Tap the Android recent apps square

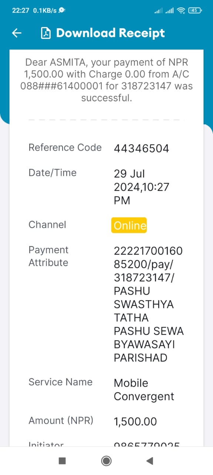[x=62, y=461]
